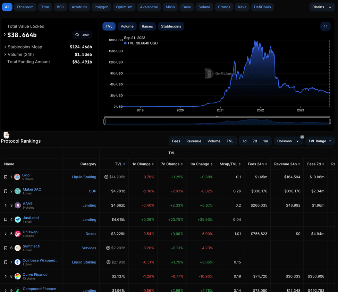Click the Liquid Staking category link for Lido
Viewport: 338px width, 292px height.
point(84,177)
